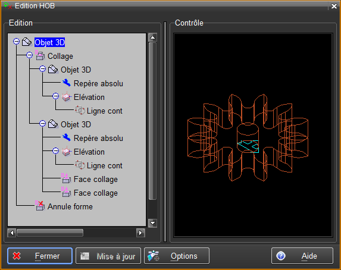The width and height of the screenshot is (341, 270).
Task: Click the first Ligne cont icon
Action: (x=80, y=111)
